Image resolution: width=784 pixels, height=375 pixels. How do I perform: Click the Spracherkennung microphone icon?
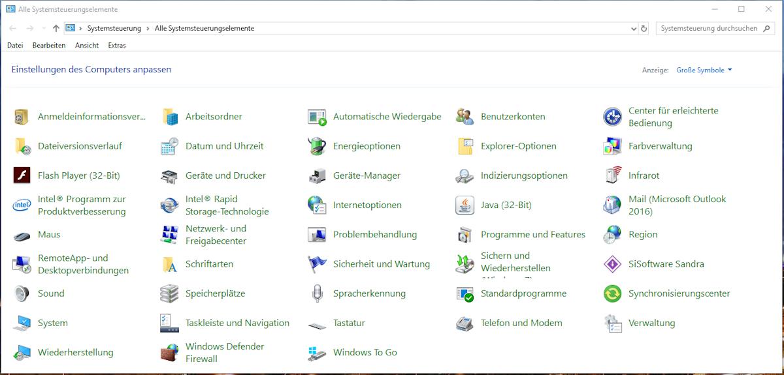[x=317, y=293]
